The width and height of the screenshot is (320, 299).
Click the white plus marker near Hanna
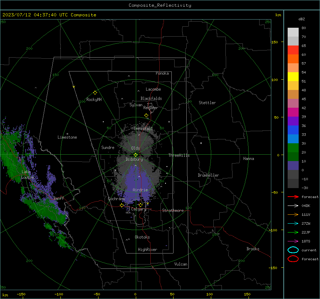pyautogui.click(x=201, y=143)
